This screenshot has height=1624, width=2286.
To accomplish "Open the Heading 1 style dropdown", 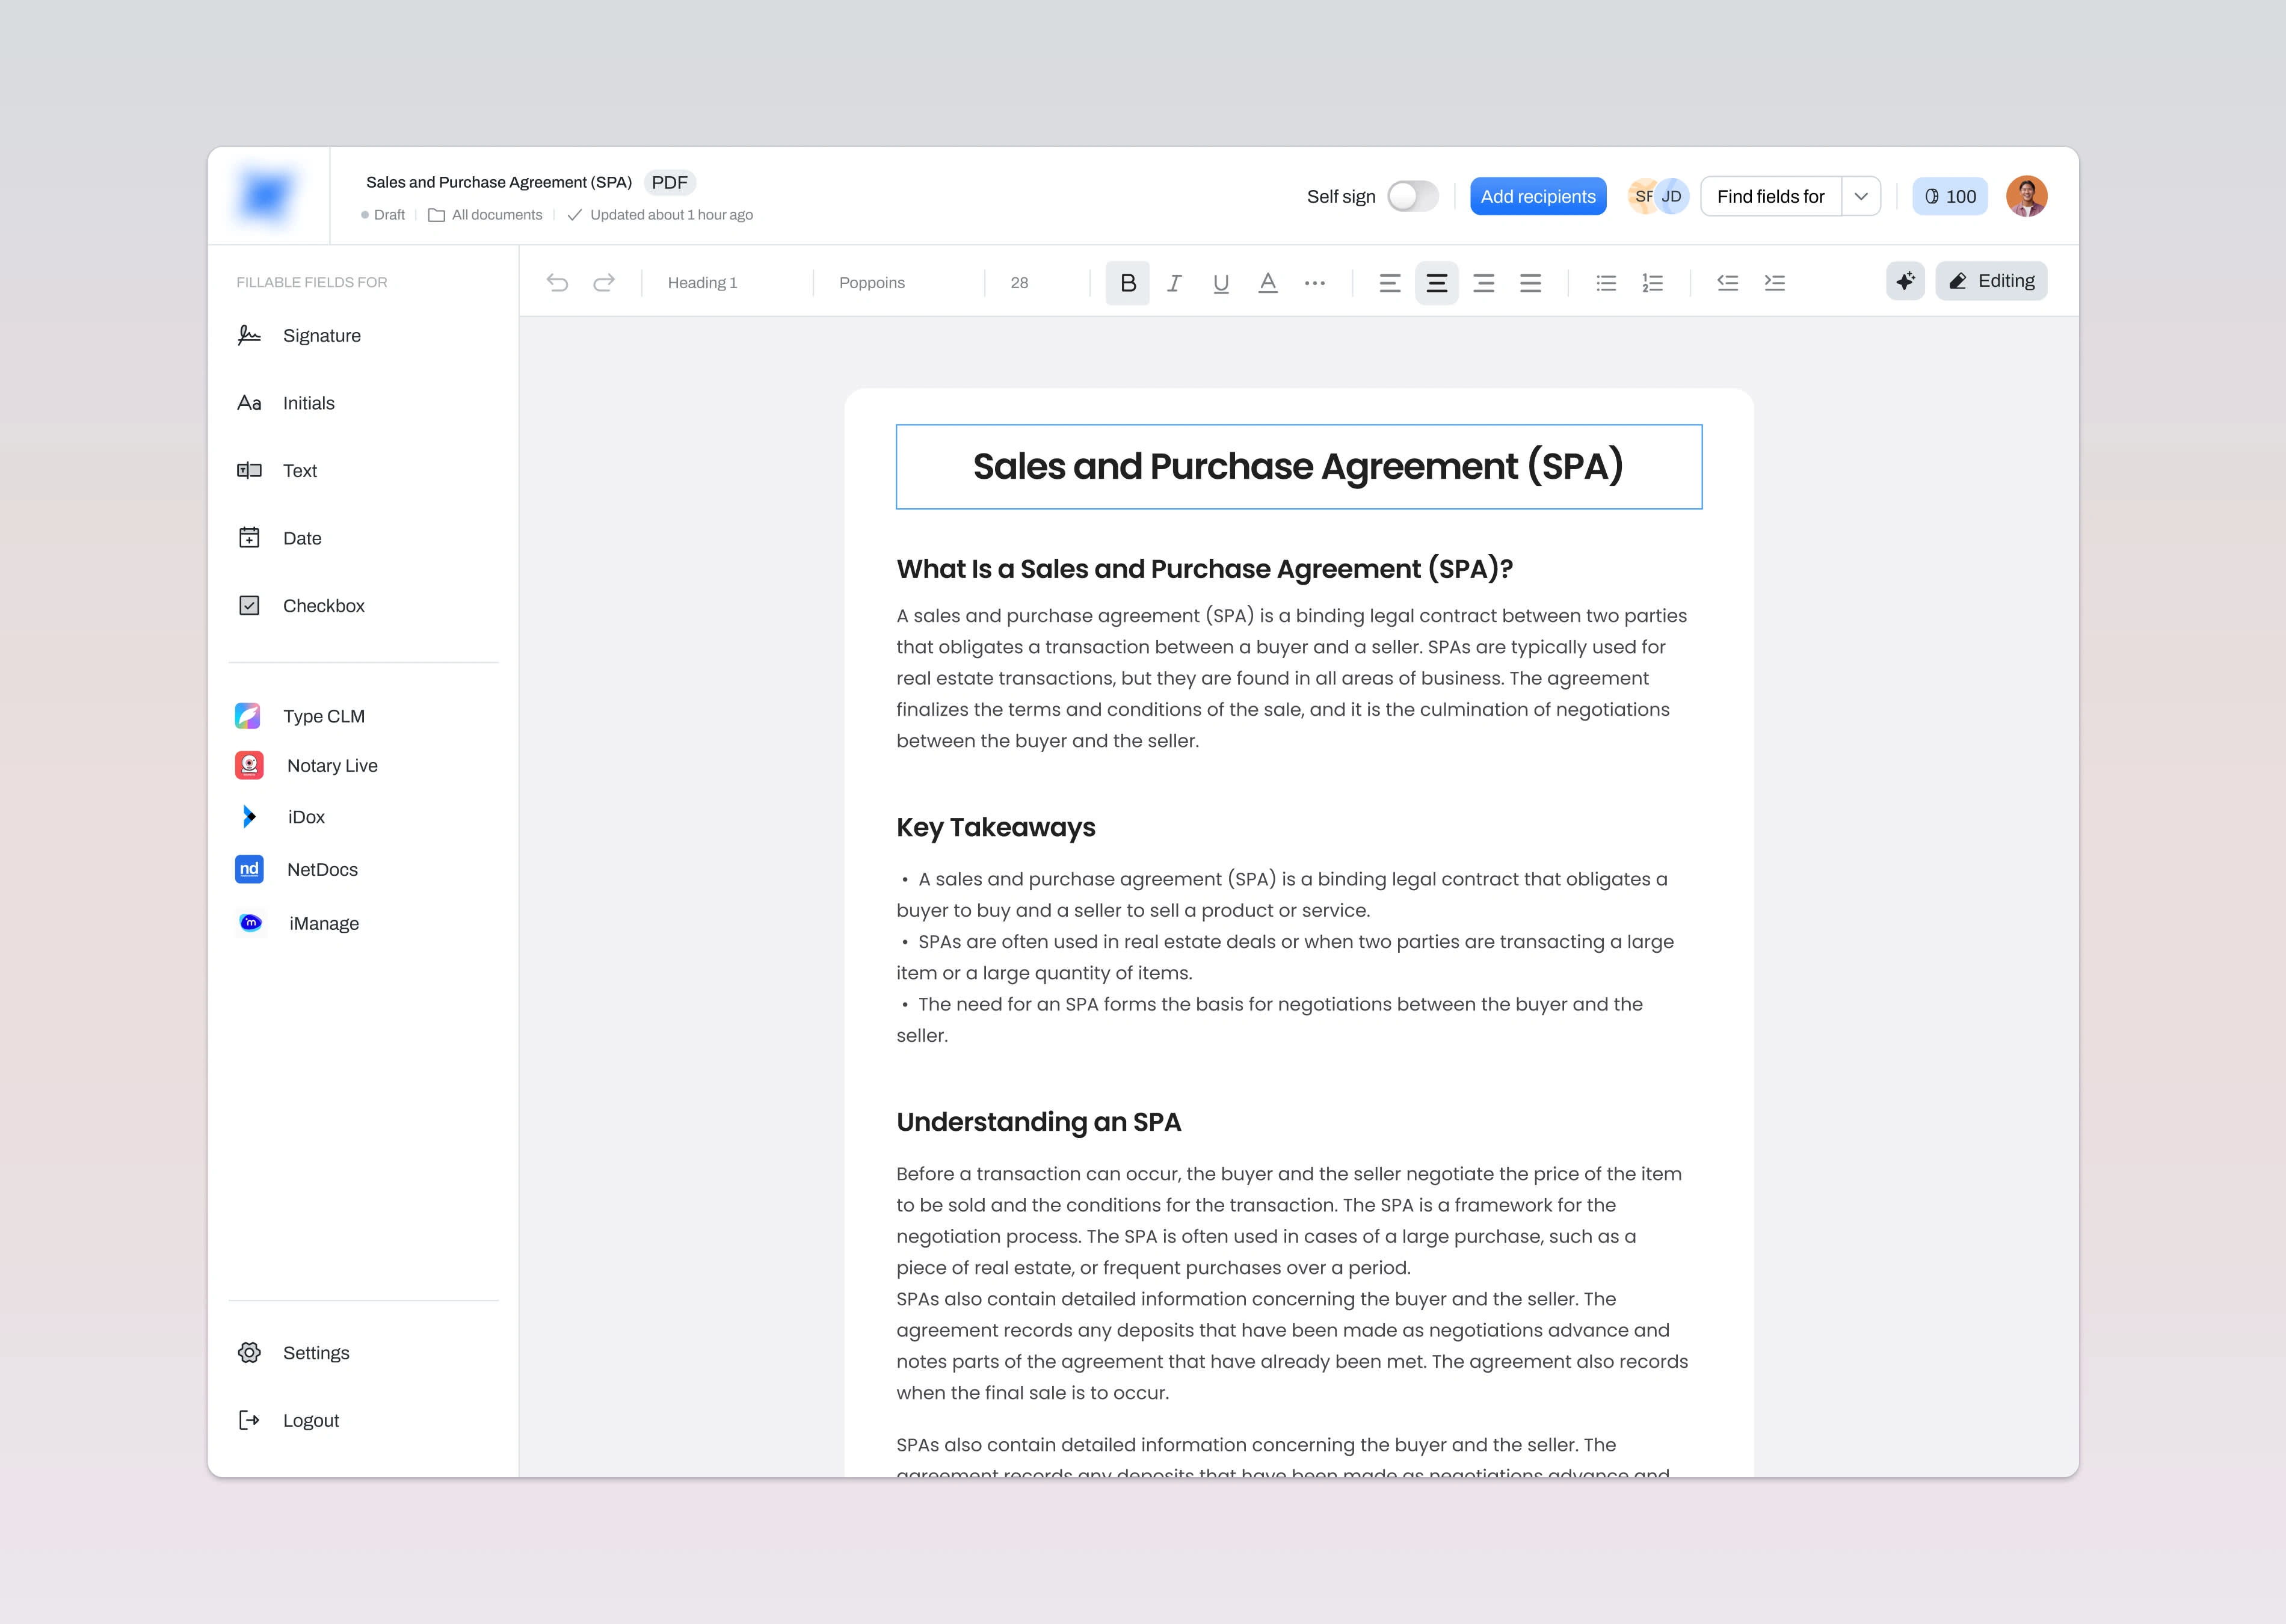I will (702, 283).
